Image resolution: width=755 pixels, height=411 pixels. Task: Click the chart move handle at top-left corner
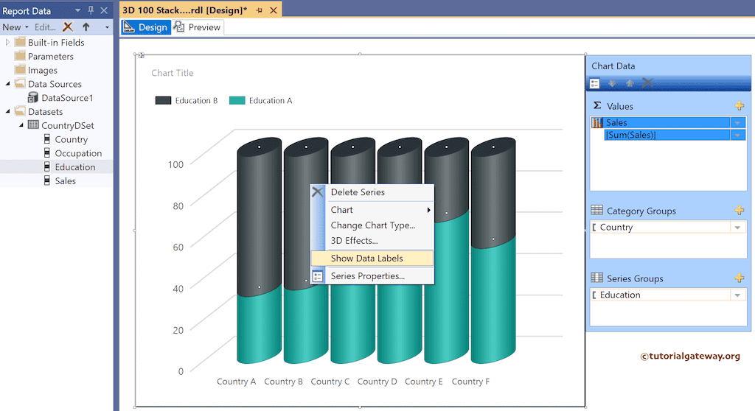tap(141, 55)
